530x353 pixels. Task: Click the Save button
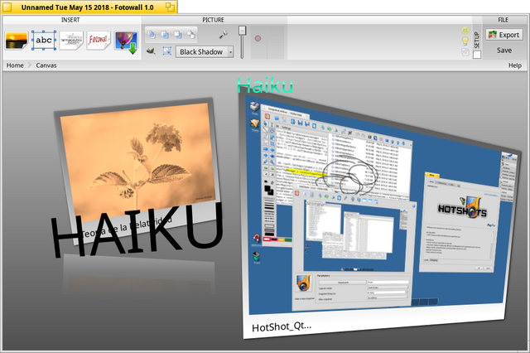[x=504, y=51]
